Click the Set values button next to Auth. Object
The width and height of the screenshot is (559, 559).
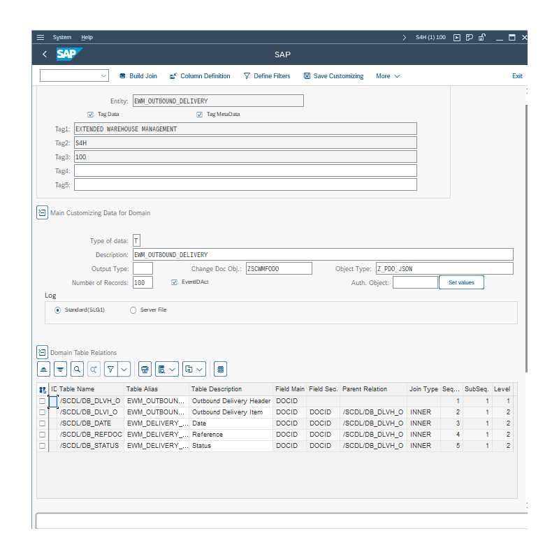click(x=461, y=282)
